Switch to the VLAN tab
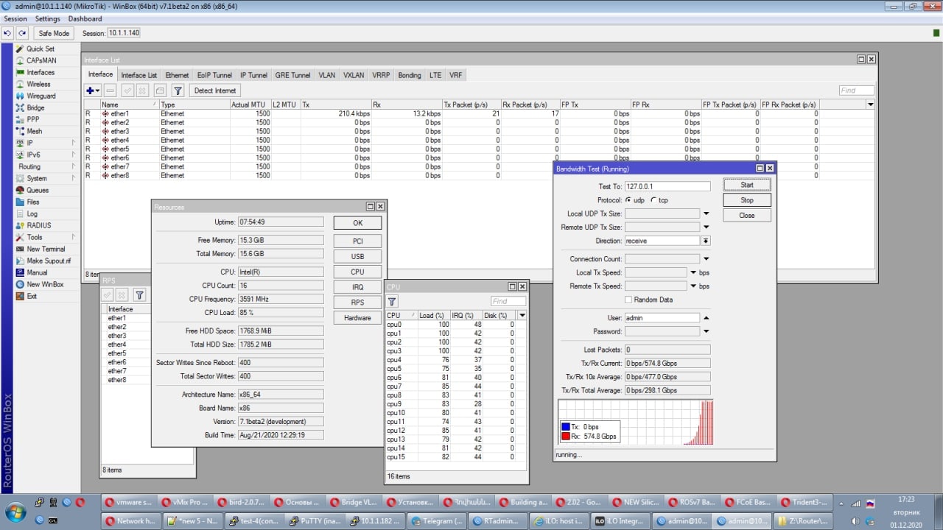This screenshot has height=530, width=943. [x=326, y=75]
